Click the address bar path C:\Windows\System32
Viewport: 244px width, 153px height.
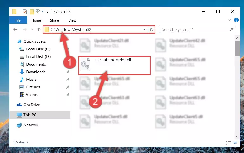[71, 29]
